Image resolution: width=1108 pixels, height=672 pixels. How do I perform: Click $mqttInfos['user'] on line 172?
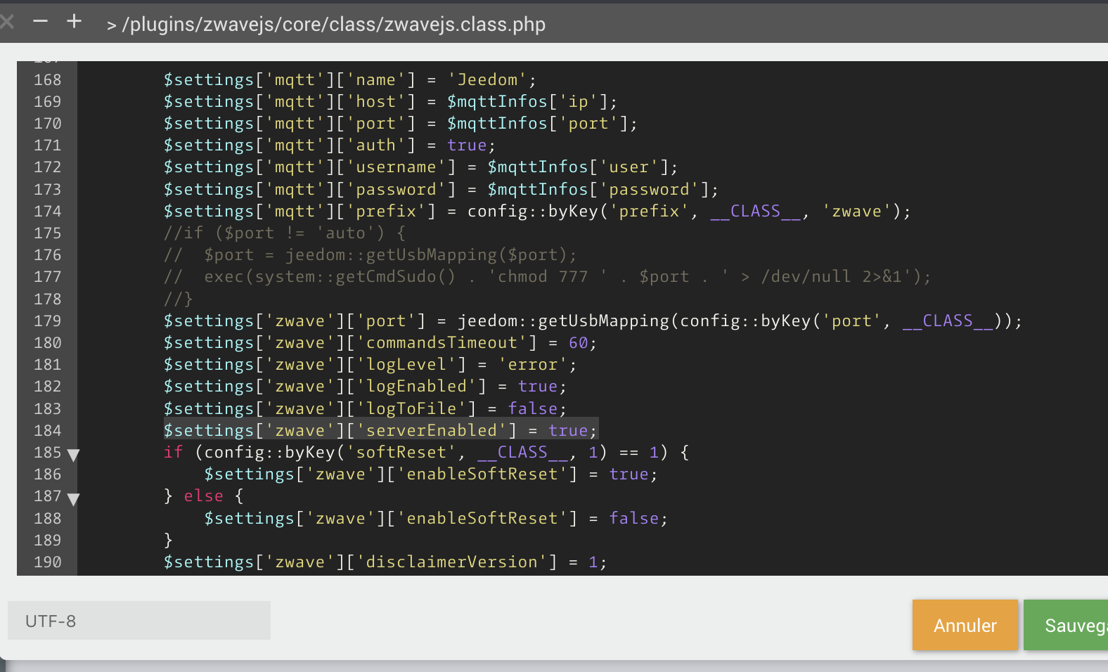coord(578,167)
